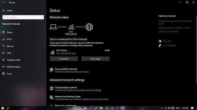Click the Get help chat icon
Viewport: 197px width, 110px height.
pyautogui.click(x=160, y=41)
